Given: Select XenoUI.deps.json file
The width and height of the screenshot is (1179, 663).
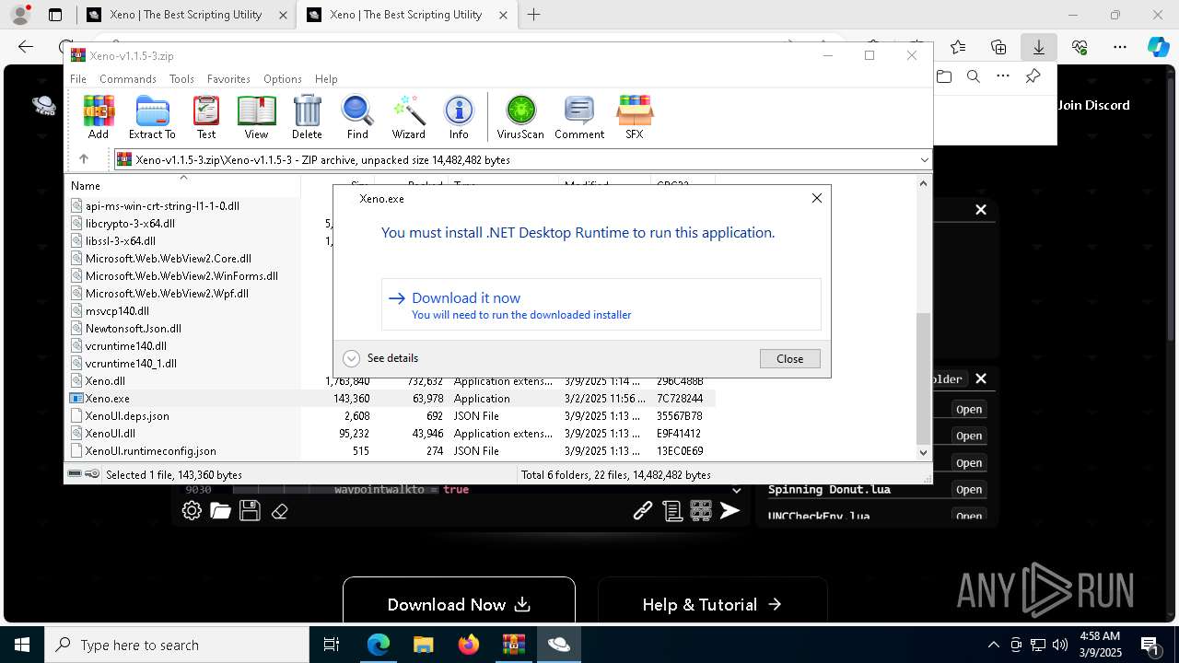Looking at the screenshot, I should 127,416.
